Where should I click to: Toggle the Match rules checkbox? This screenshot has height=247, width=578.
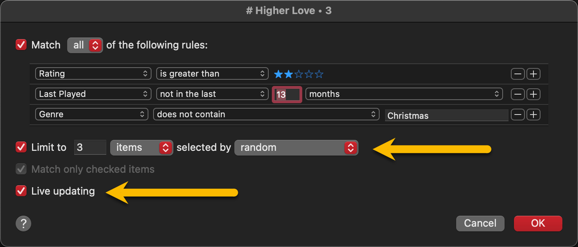click(x=21, y=45)
